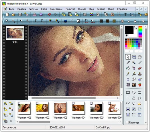
Task: Open the Выделение menu
Action: [56, 9]
